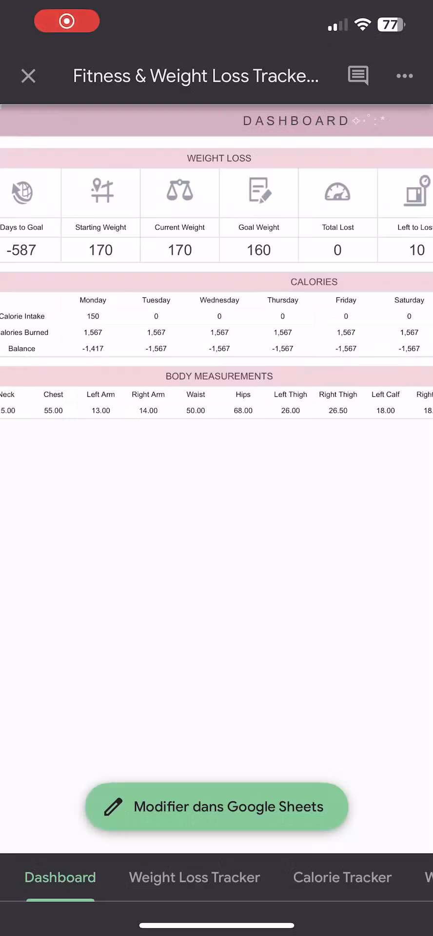Tap the Current Weight value cell
The image size is (433, 936).
tap(180, 250)
